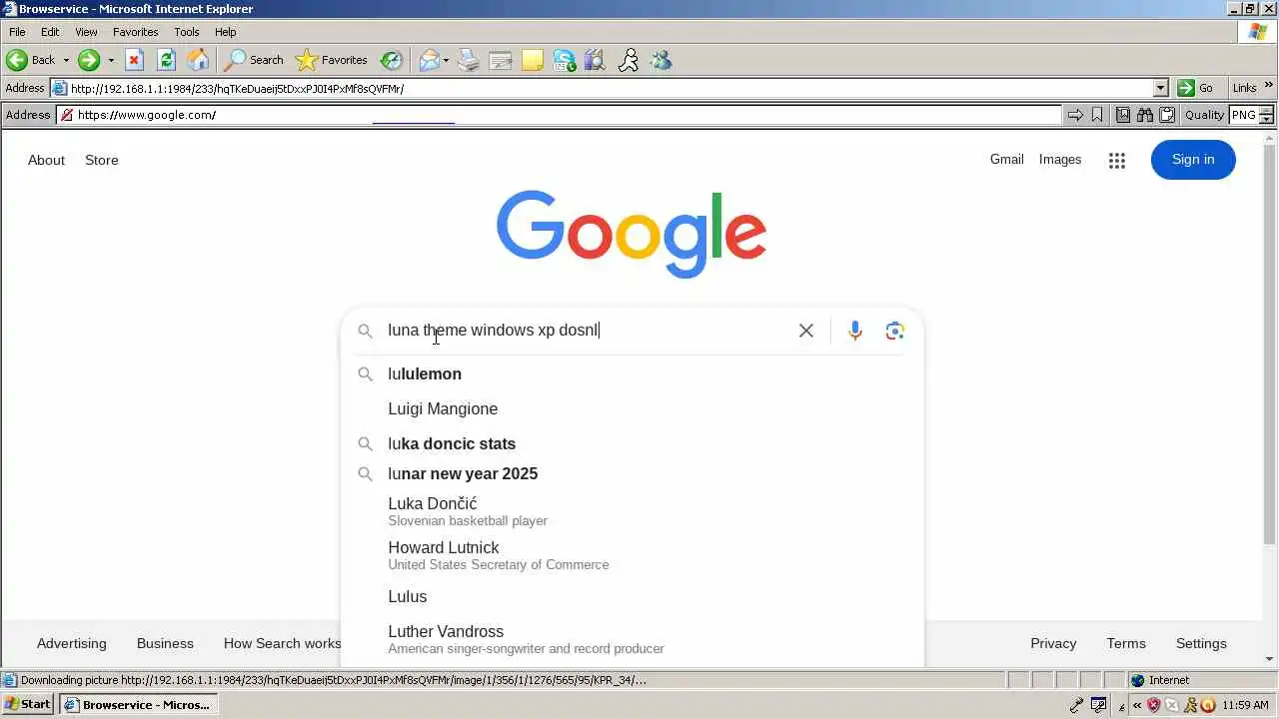Open the Forward history dropdown arrow
Viewport: 1279px width, 719px height.
pos(110,60)
